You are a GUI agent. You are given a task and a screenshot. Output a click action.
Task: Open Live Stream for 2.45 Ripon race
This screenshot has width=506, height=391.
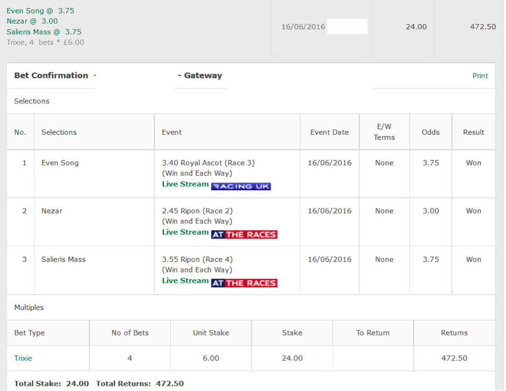(185, 232)
